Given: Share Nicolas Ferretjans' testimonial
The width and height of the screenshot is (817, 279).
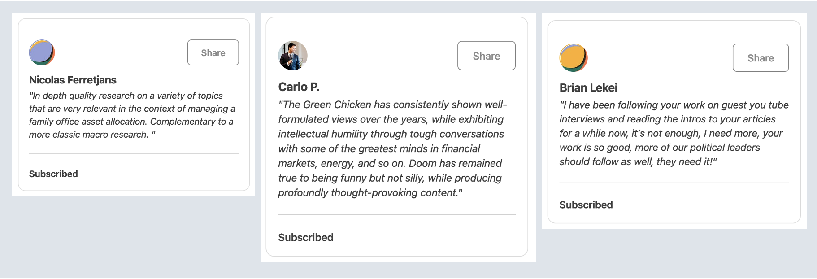Looking at the screenshot, I should (x=213, y=52).
